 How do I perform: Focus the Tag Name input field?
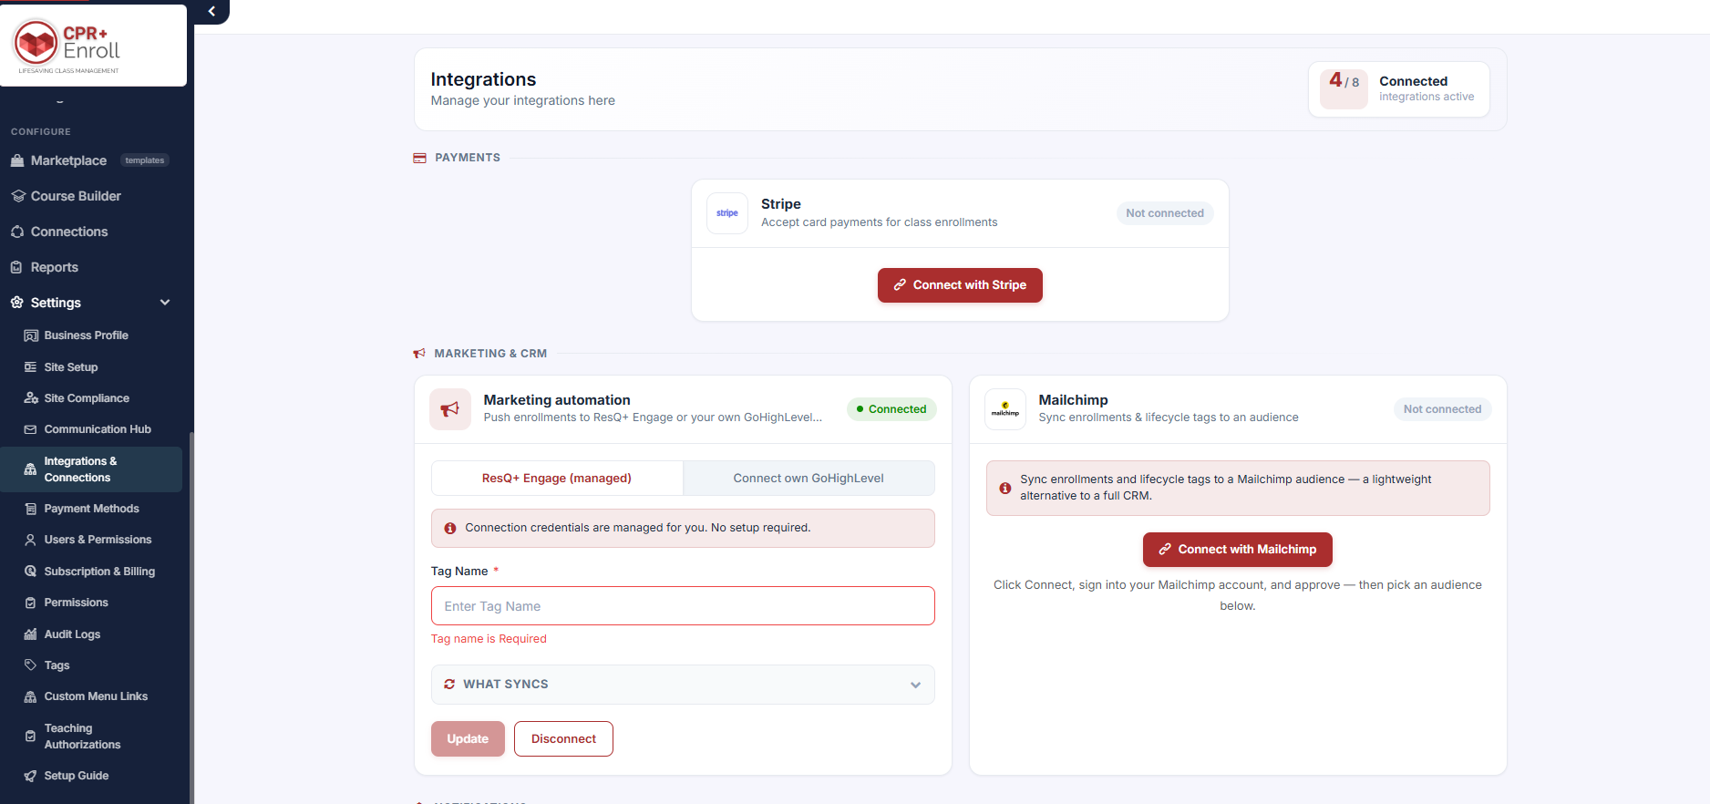point(683,606)
